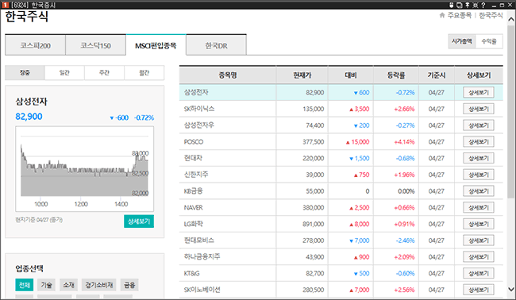Click the vertical scrollbar thumb
The height and width of the screenshot is (300, 516).
click(511, 111)
